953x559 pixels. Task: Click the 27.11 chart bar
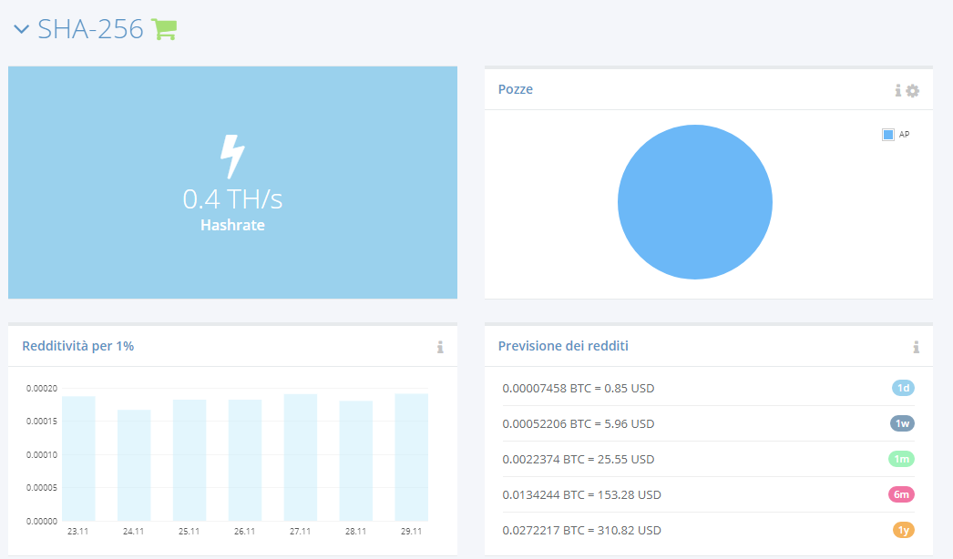pyautogui.click(x=301, y=458)
